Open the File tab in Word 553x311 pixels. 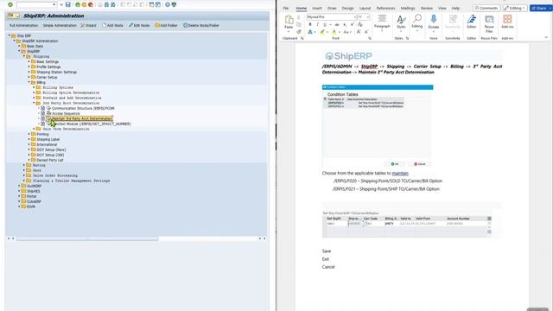point(286,8)
